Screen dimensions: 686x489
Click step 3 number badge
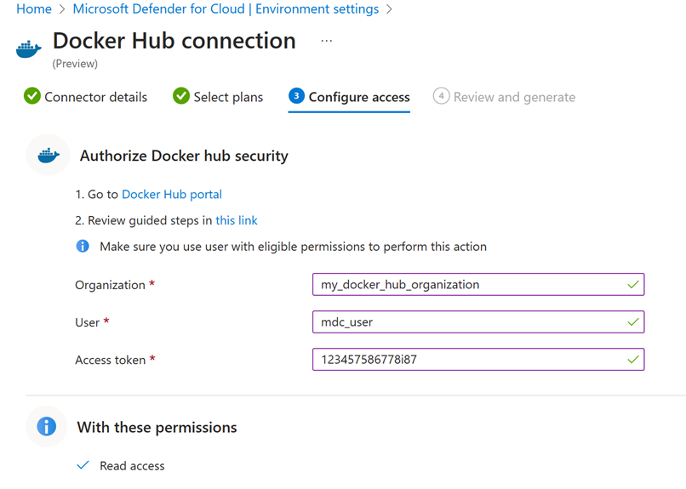click(296, 96)
